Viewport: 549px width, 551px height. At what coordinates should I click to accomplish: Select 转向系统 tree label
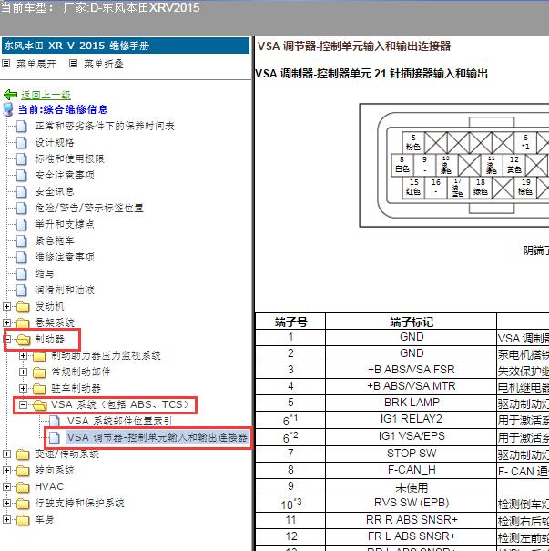[55, 471]
